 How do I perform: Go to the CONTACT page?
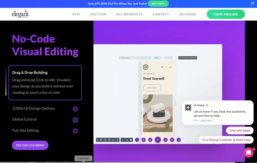pos(161,14)
